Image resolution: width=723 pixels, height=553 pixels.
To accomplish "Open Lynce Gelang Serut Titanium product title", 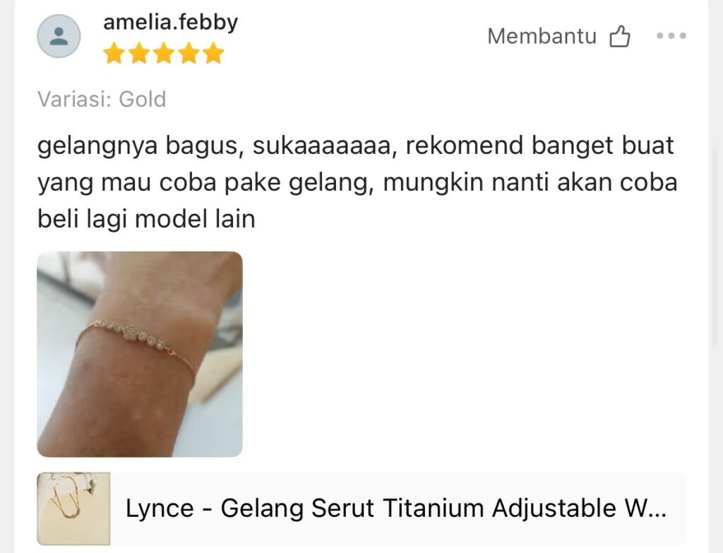I will (395, 509).
